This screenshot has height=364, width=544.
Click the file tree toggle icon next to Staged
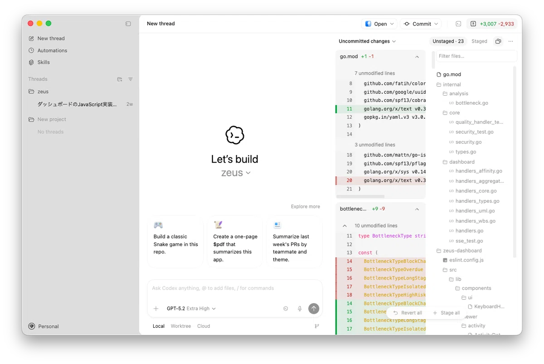(x=498, y=41)
